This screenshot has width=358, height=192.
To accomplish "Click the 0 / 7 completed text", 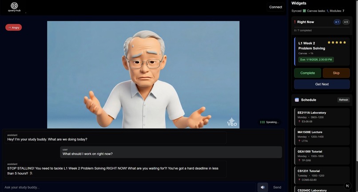I will (303, 30).
